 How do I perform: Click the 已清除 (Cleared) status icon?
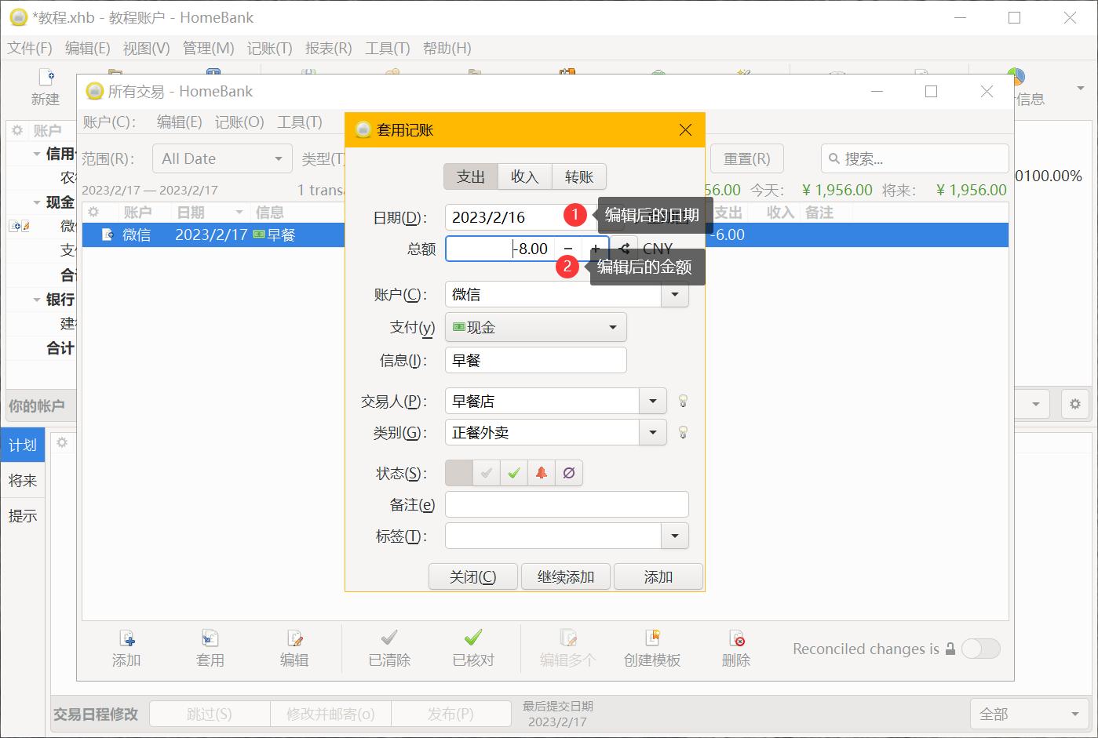[388, 647]
